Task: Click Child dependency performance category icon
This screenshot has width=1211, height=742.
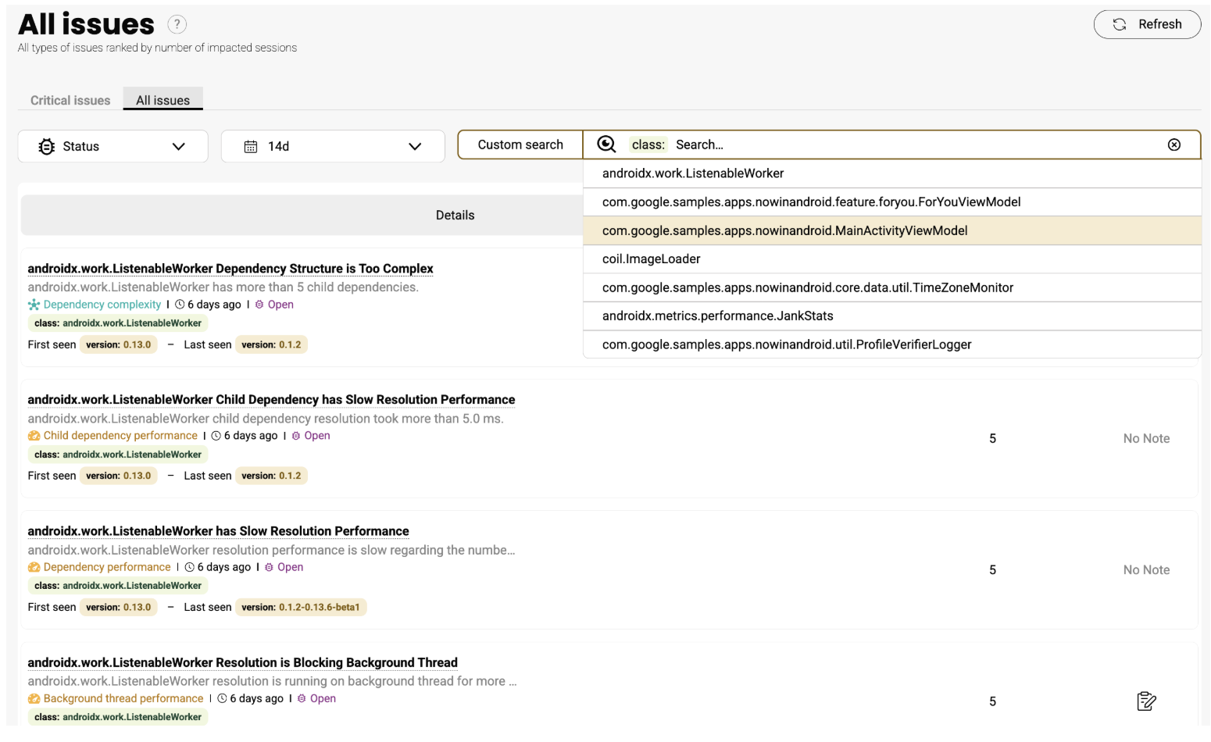Action: tap(34, 436)
